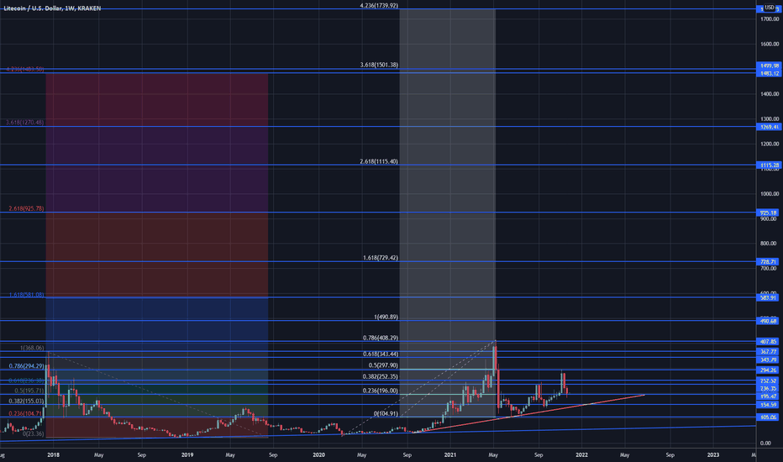Select the 3.618(1501.38) Fibonacci level label

(x=379, y=65)
